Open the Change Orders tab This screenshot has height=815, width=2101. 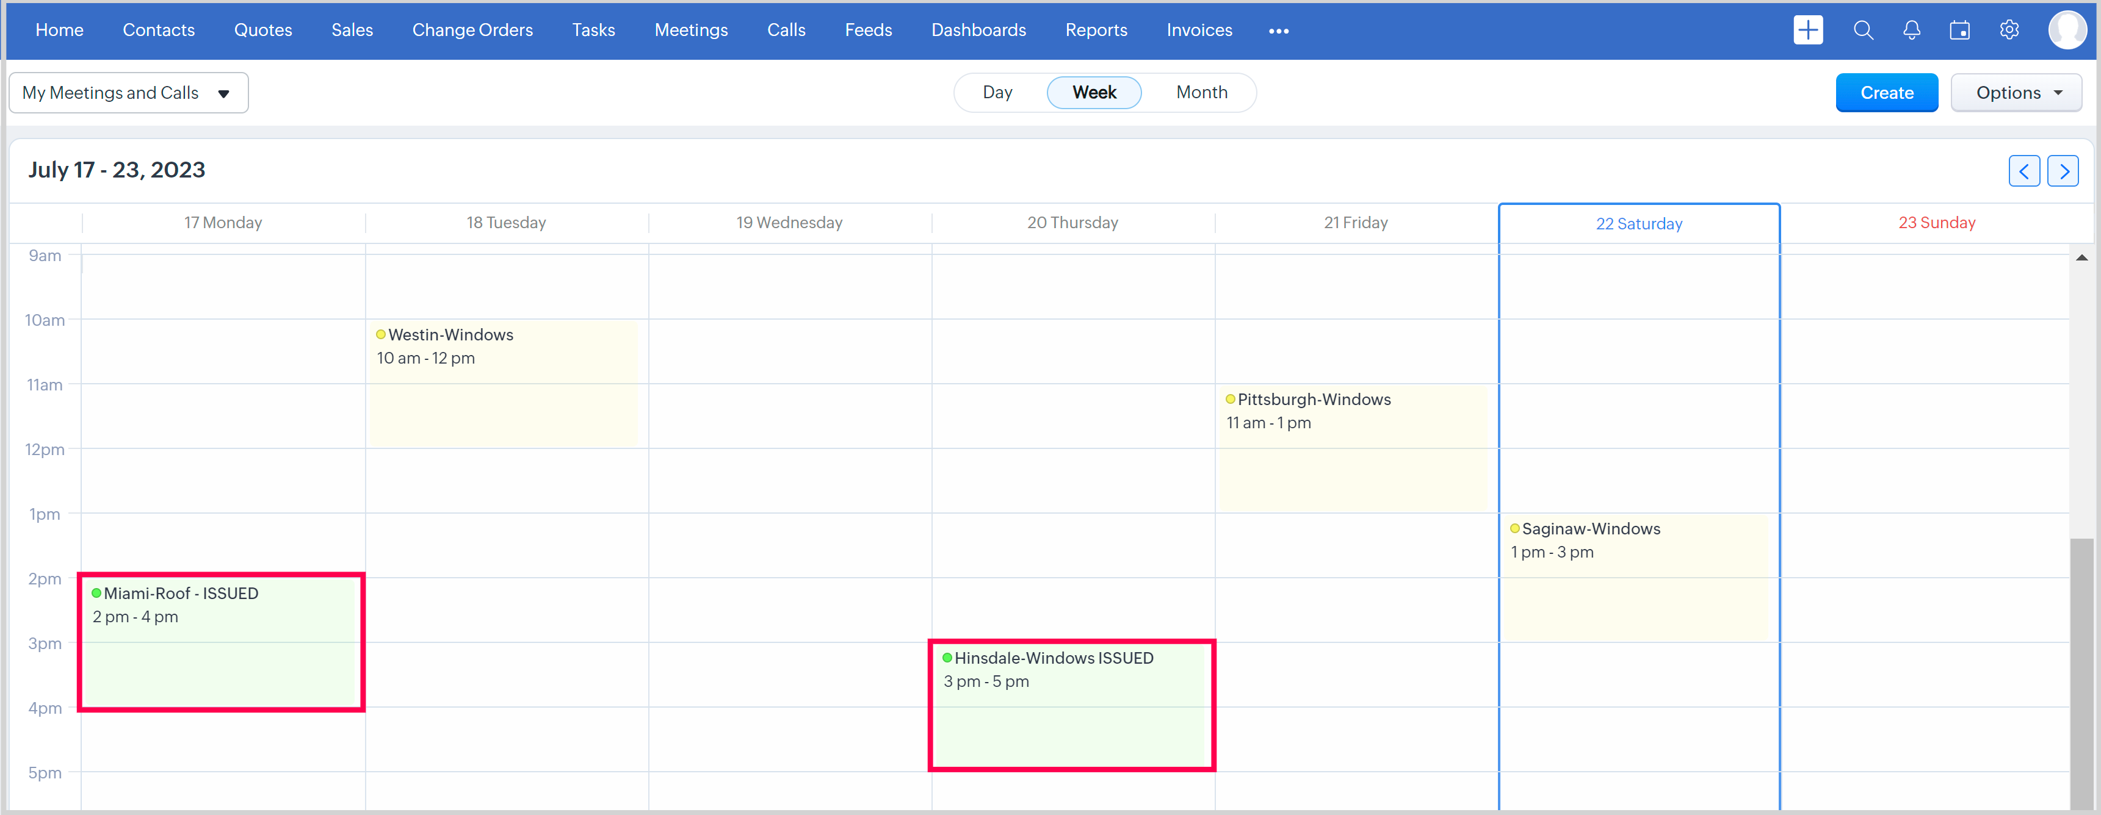472,30
